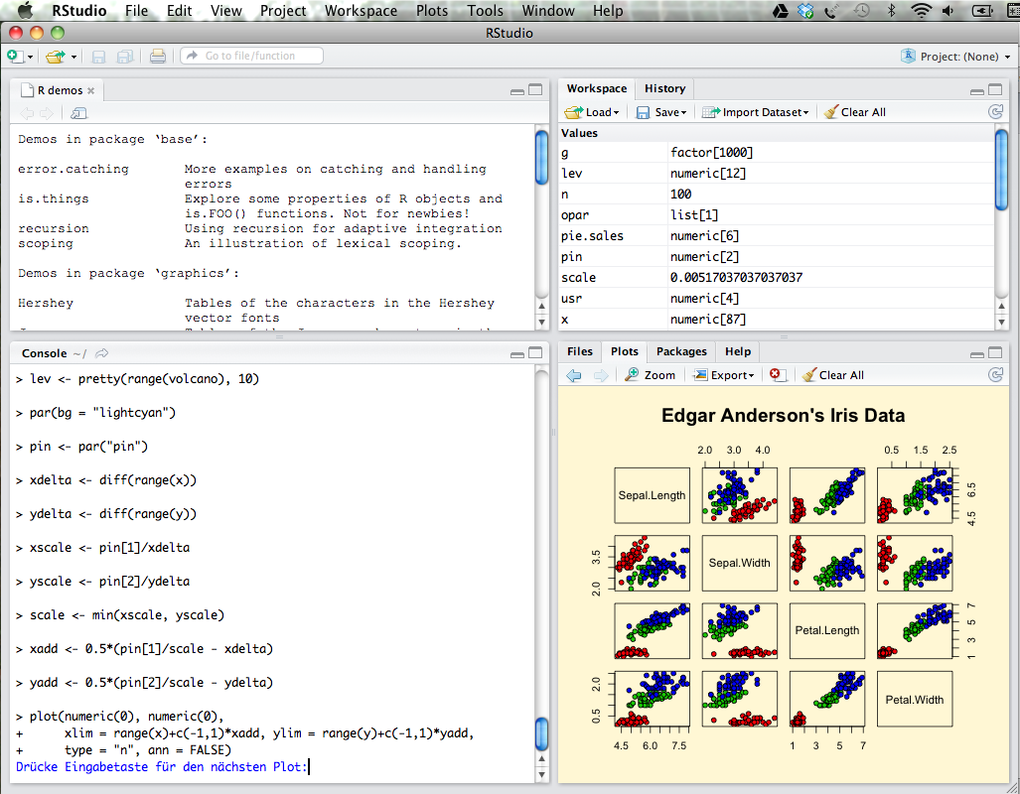Click the Save All documents icon

(124, 57)
